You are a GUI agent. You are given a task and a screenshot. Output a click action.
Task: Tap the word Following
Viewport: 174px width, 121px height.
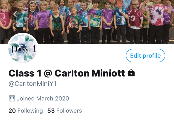(30, 111)
